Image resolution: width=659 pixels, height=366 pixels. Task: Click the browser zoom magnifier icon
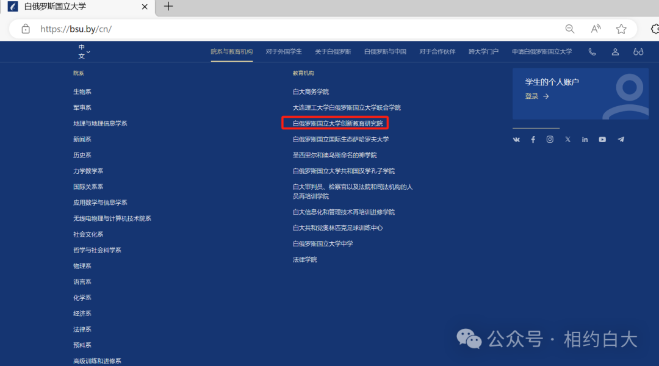click(569, 29)
